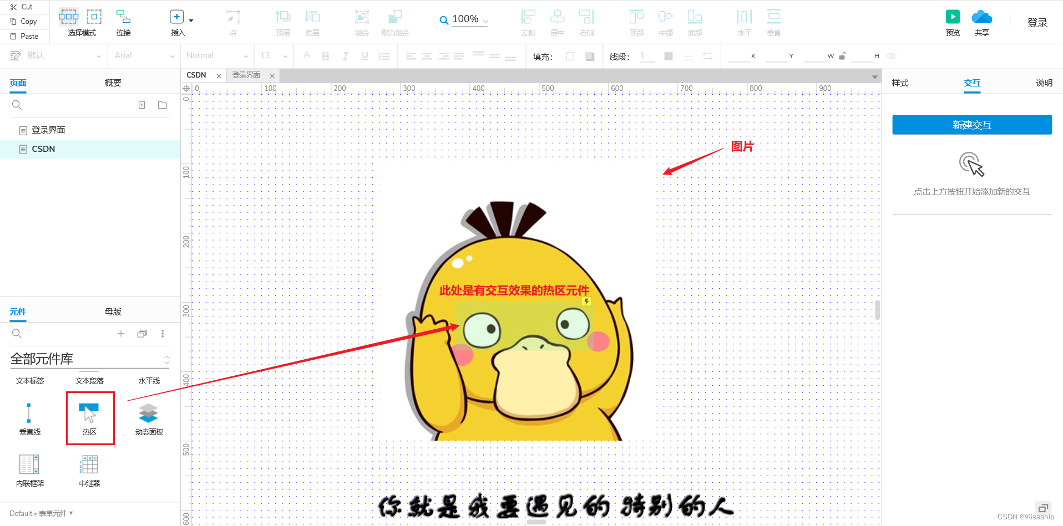Switch to the 页面 pages tab
Viewport: 1063px width, 526px height.
pos(18,83)
